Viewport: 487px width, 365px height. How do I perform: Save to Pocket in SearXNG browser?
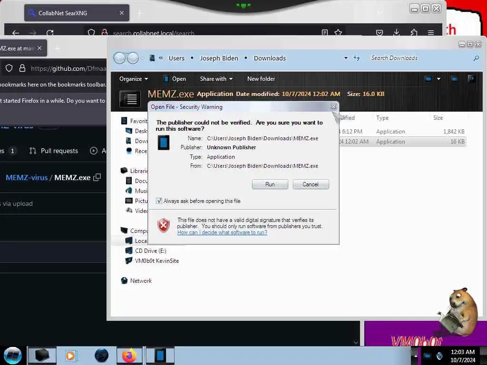pyautogui.click(x=380, y=33)
